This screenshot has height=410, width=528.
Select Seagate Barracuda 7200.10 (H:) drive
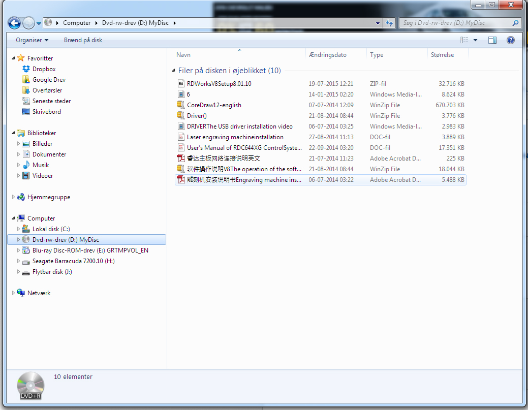(x=73, y=261)
